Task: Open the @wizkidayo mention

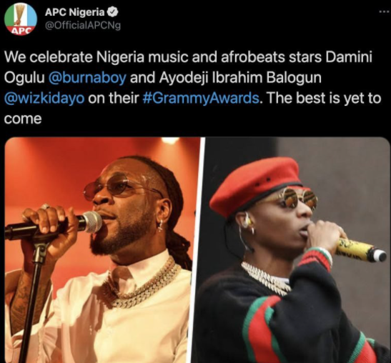Action: pyautogui.click(x=44, y=98)
